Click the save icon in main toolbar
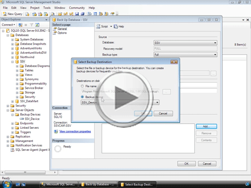This screenshot has width=251, height=188. coord(77,14)
